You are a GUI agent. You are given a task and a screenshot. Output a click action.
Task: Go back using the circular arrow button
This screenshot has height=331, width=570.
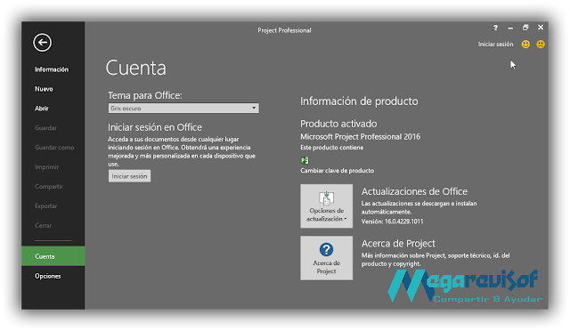42,43
